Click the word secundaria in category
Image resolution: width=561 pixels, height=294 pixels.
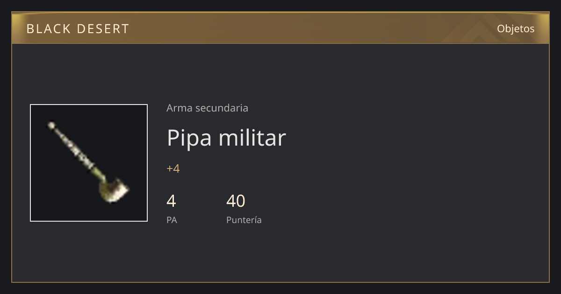222,108
